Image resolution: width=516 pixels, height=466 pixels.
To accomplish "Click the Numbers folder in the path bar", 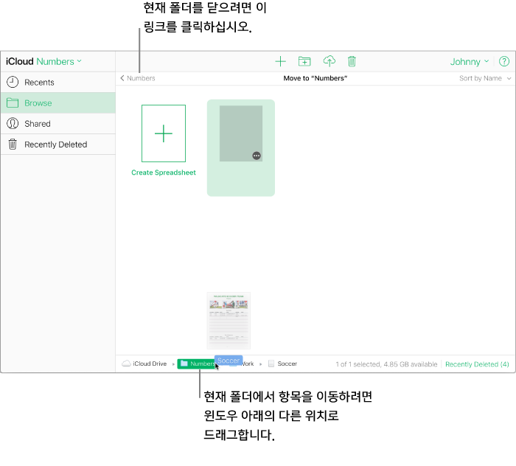I will point(197,364).
